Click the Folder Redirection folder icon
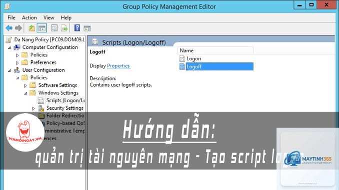Image resolution: width=339 pixels, height=190 pixels. tap(41, 116)
